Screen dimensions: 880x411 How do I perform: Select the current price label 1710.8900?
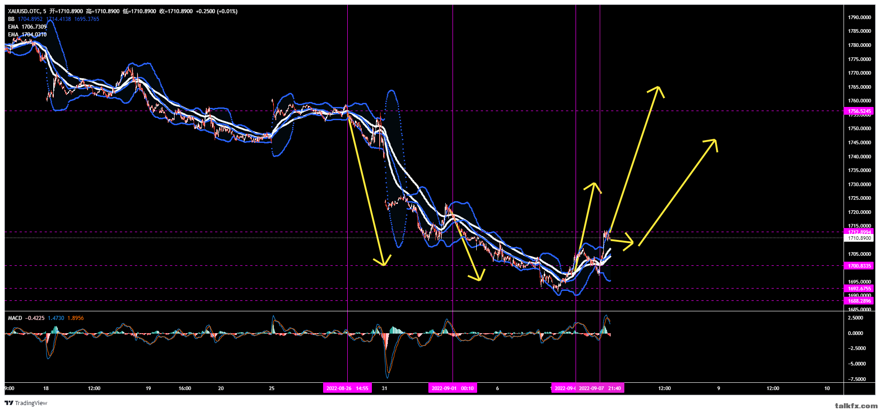pyautogui.click(x=859, y=238)
